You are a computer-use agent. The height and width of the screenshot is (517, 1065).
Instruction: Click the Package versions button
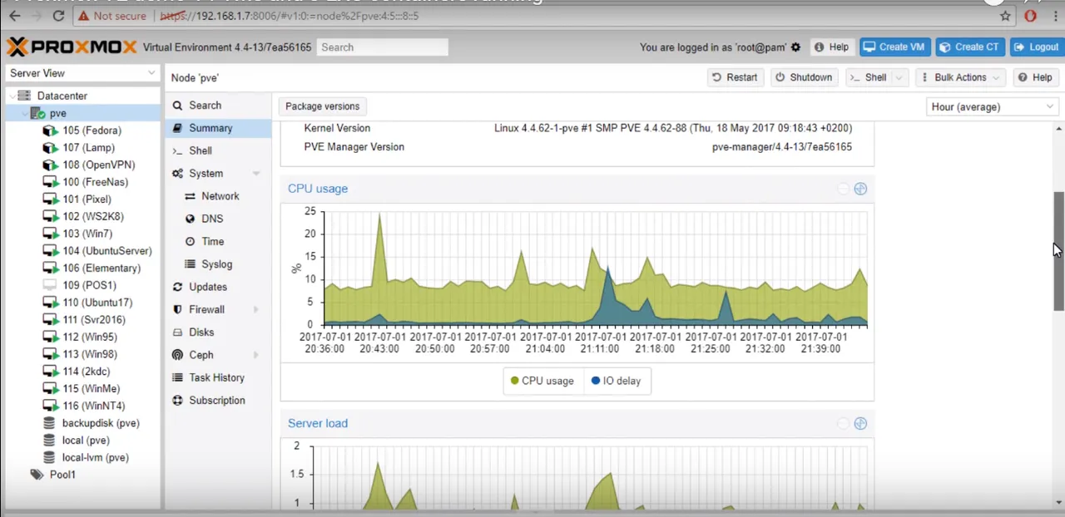tap(323, 106)
